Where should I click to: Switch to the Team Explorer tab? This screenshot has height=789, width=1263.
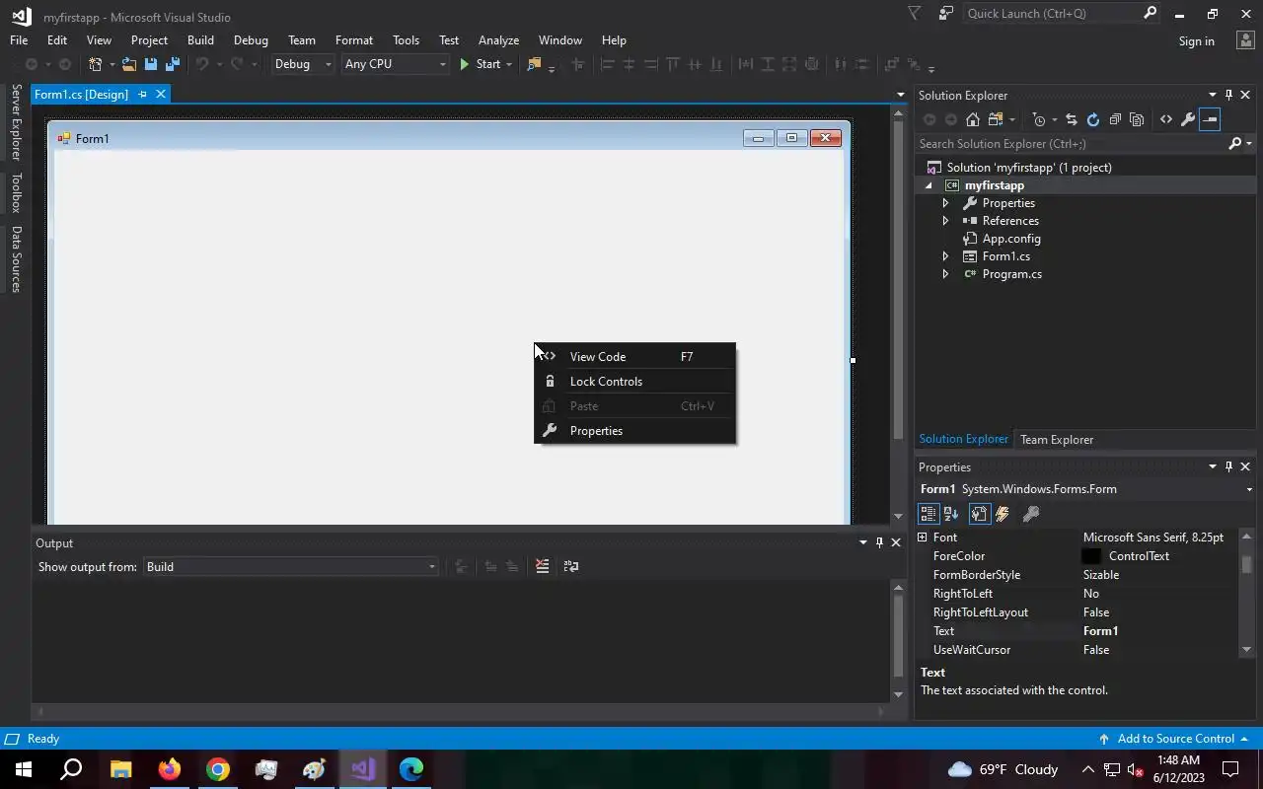(1057, 440)
